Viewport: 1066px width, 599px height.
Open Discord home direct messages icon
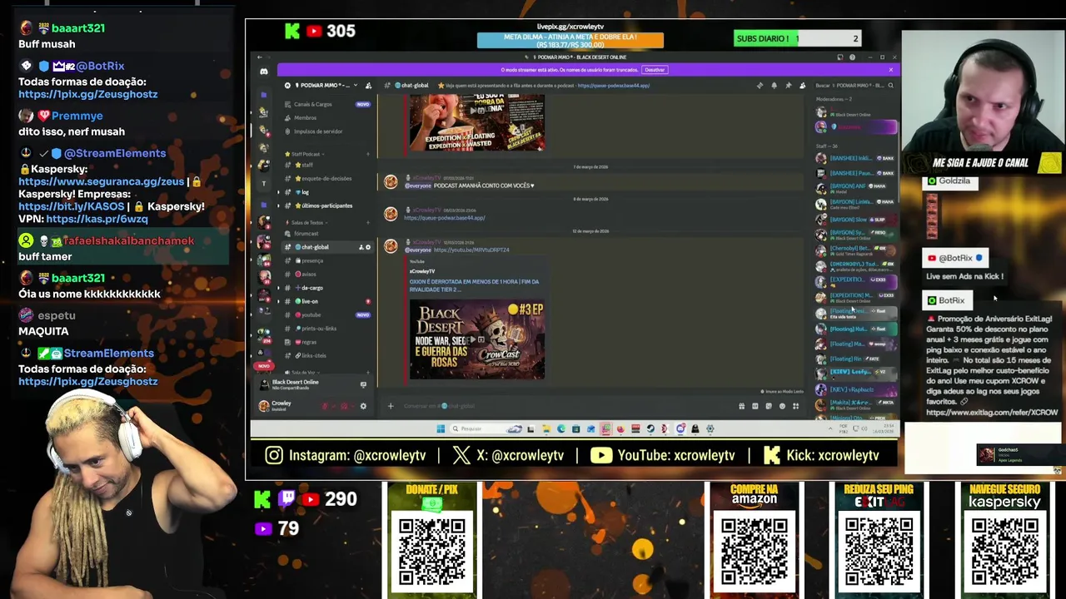(264, 72)
